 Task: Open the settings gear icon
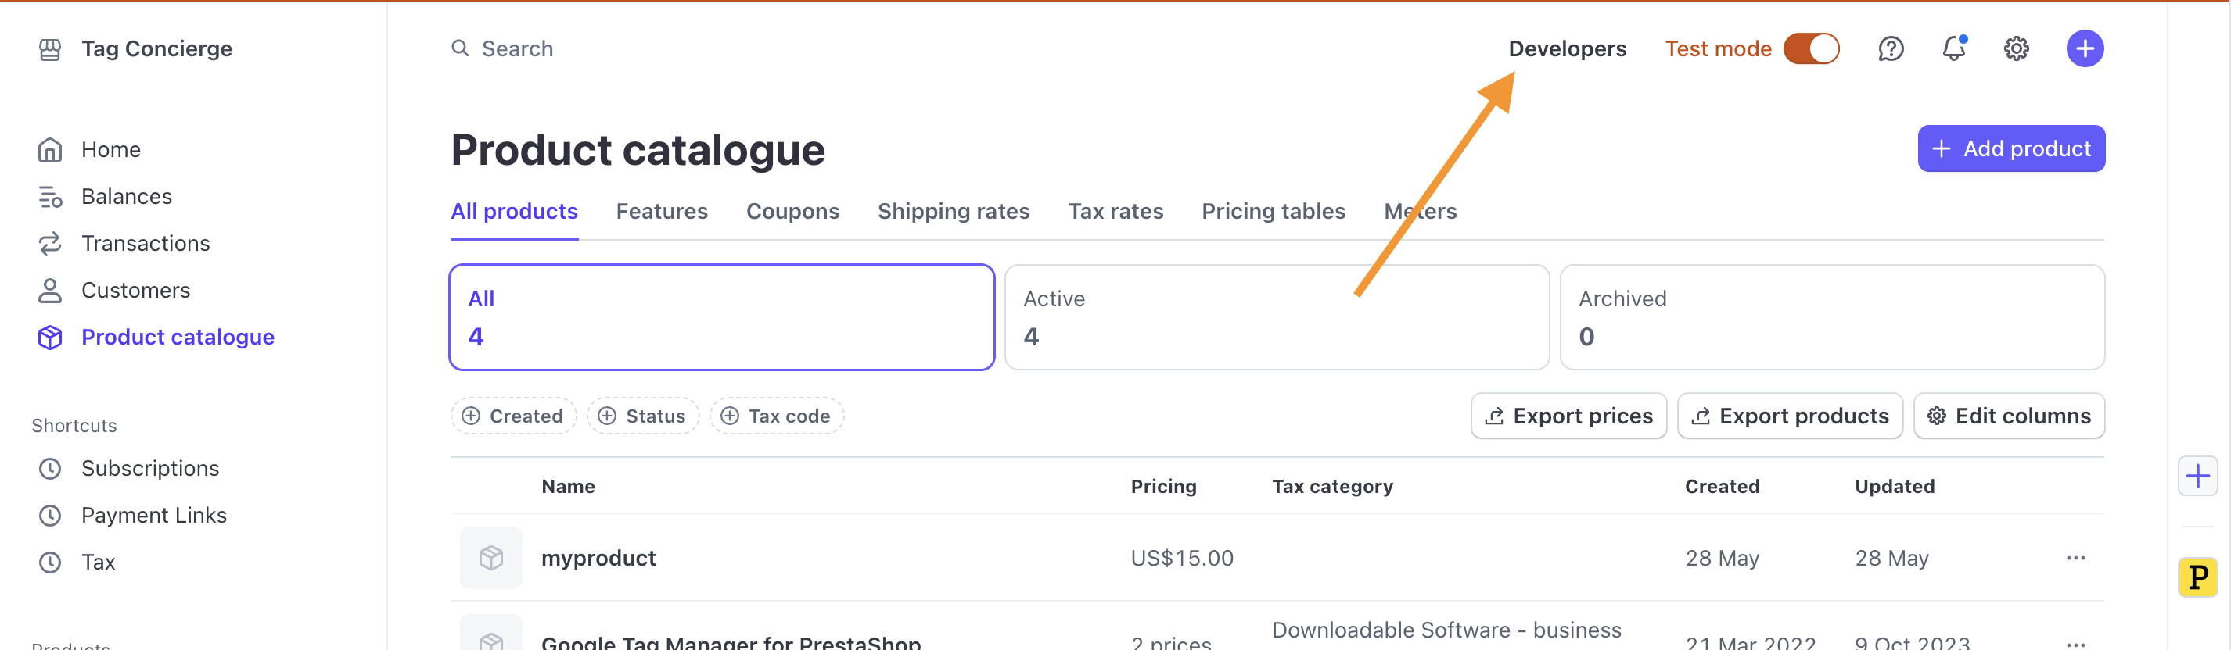click(x=2015, y=48)
